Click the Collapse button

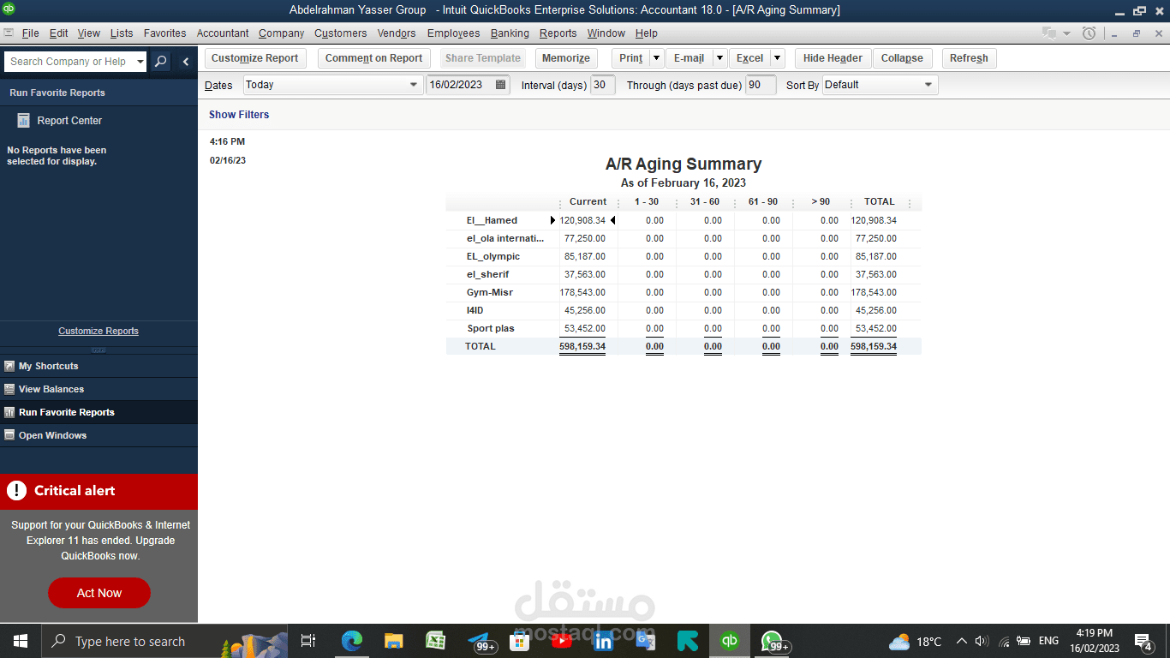pyautogui.click(x=902, y=58)
